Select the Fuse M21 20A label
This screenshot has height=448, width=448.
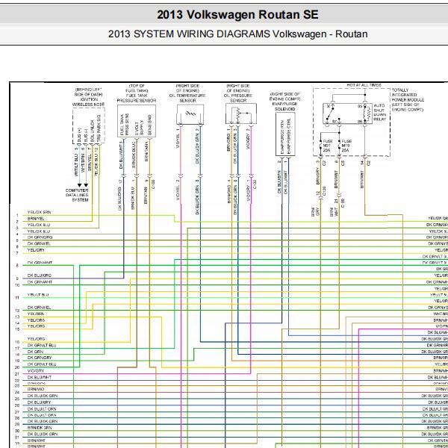pyautogui.click(x=328, y=146)
